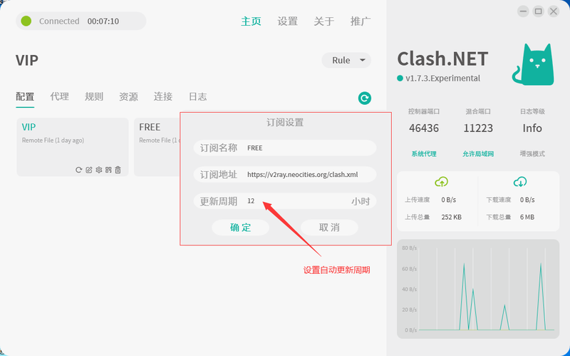Expand the 日志等级 Info log level

click(x=532, y=128)
